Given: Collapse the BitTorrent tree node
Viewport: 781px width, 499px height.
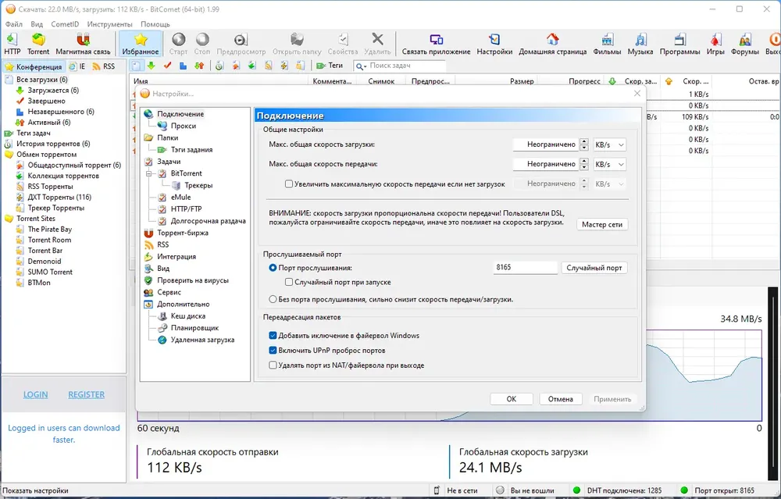Looking at the screenshot, I should (148, 174).
